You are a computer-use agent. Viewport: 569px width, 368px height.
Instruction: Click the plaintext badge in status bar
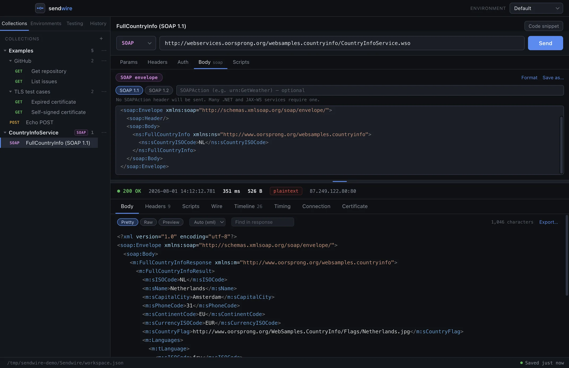(x=286, y=191)
